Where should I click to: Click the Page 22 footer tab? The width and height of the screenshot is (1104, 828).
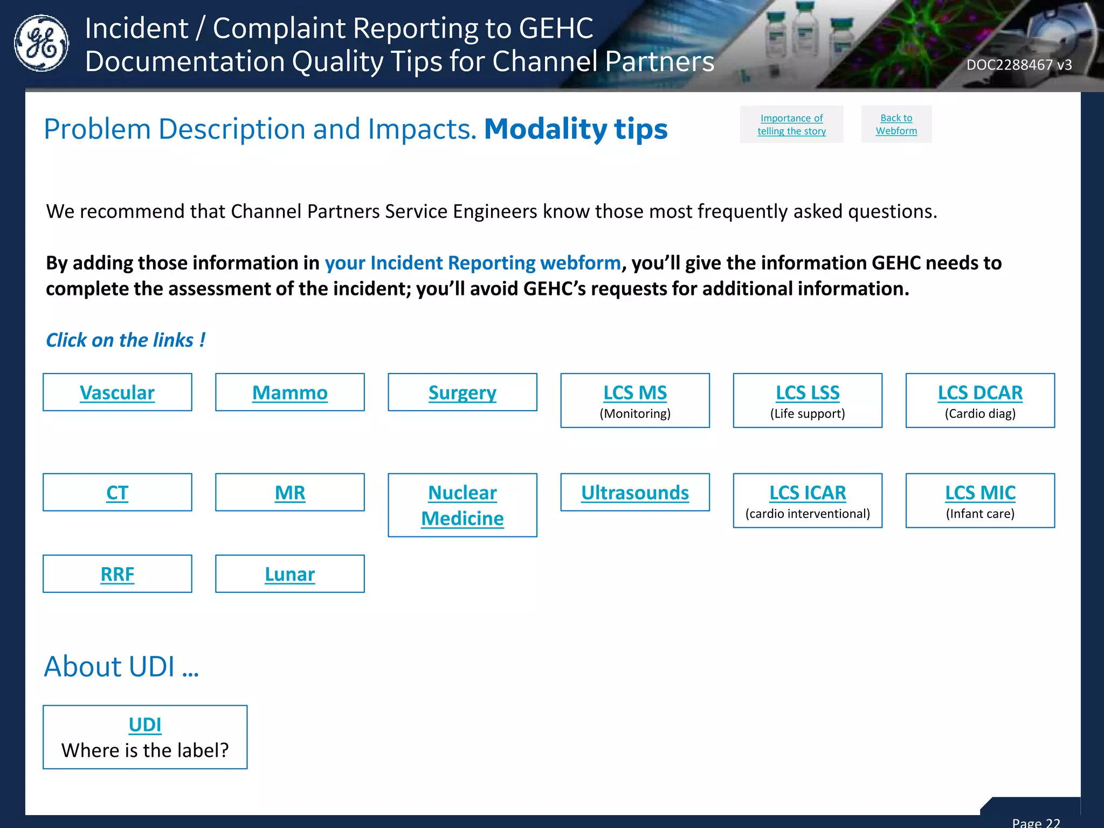[1035, 819]
